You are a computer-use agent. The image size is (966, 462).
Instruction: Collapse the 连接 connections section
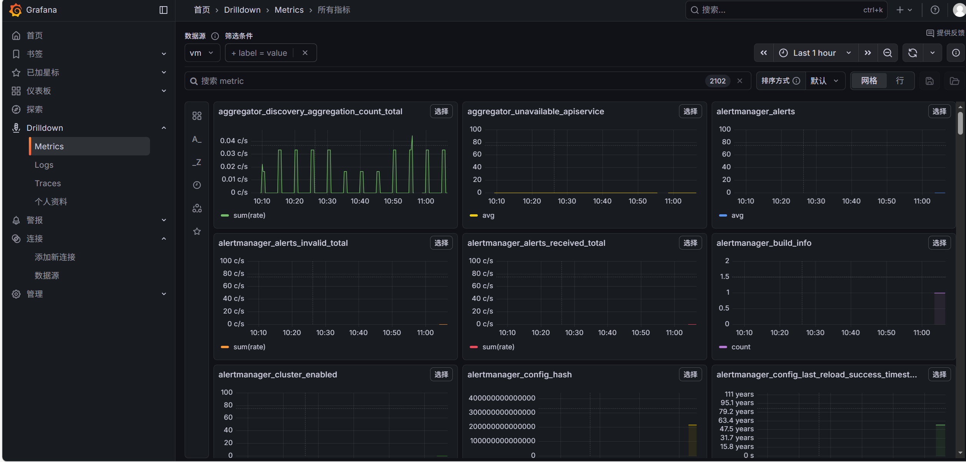click(x=164, y=239)
